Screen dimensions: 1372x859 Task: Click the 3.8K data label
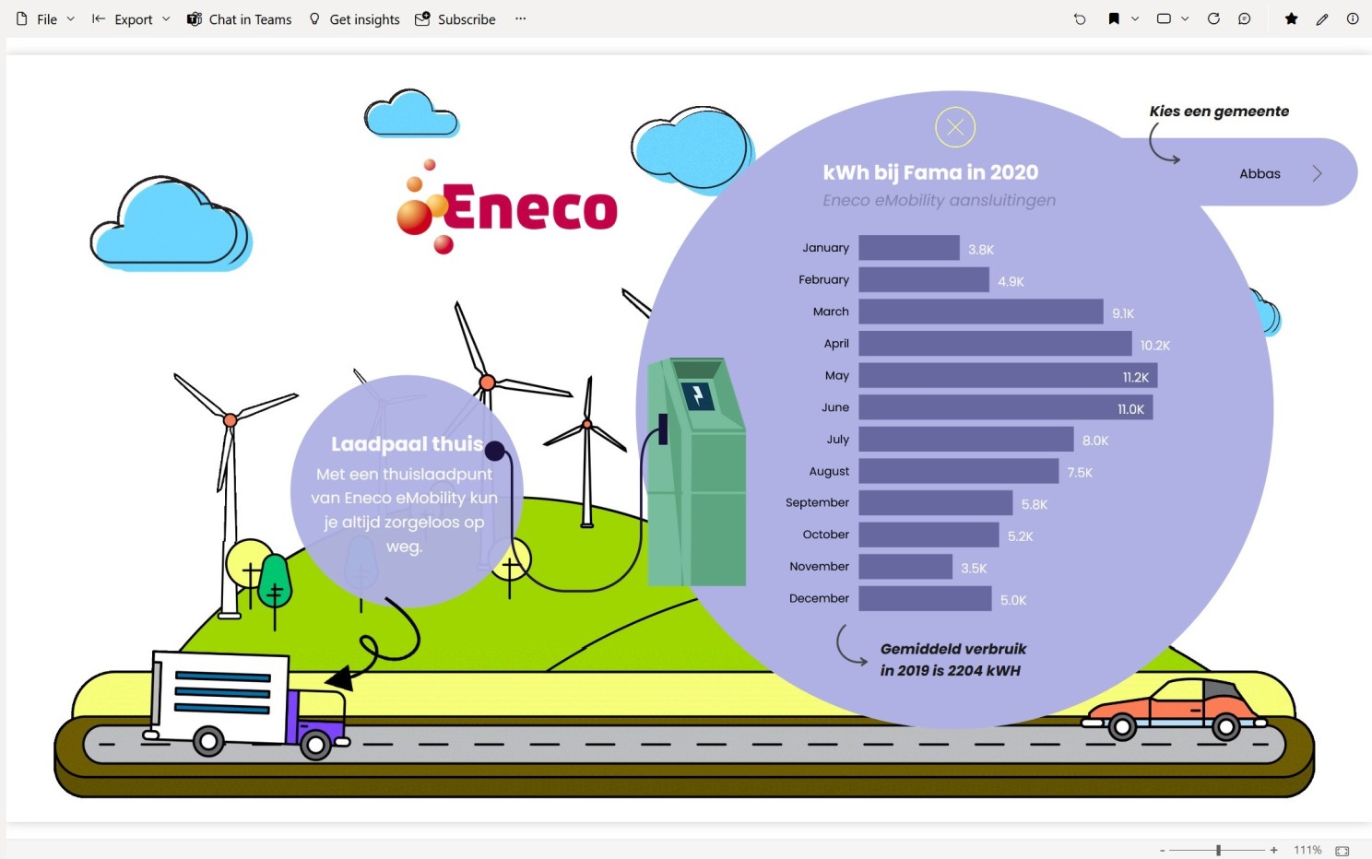point(981,250)
